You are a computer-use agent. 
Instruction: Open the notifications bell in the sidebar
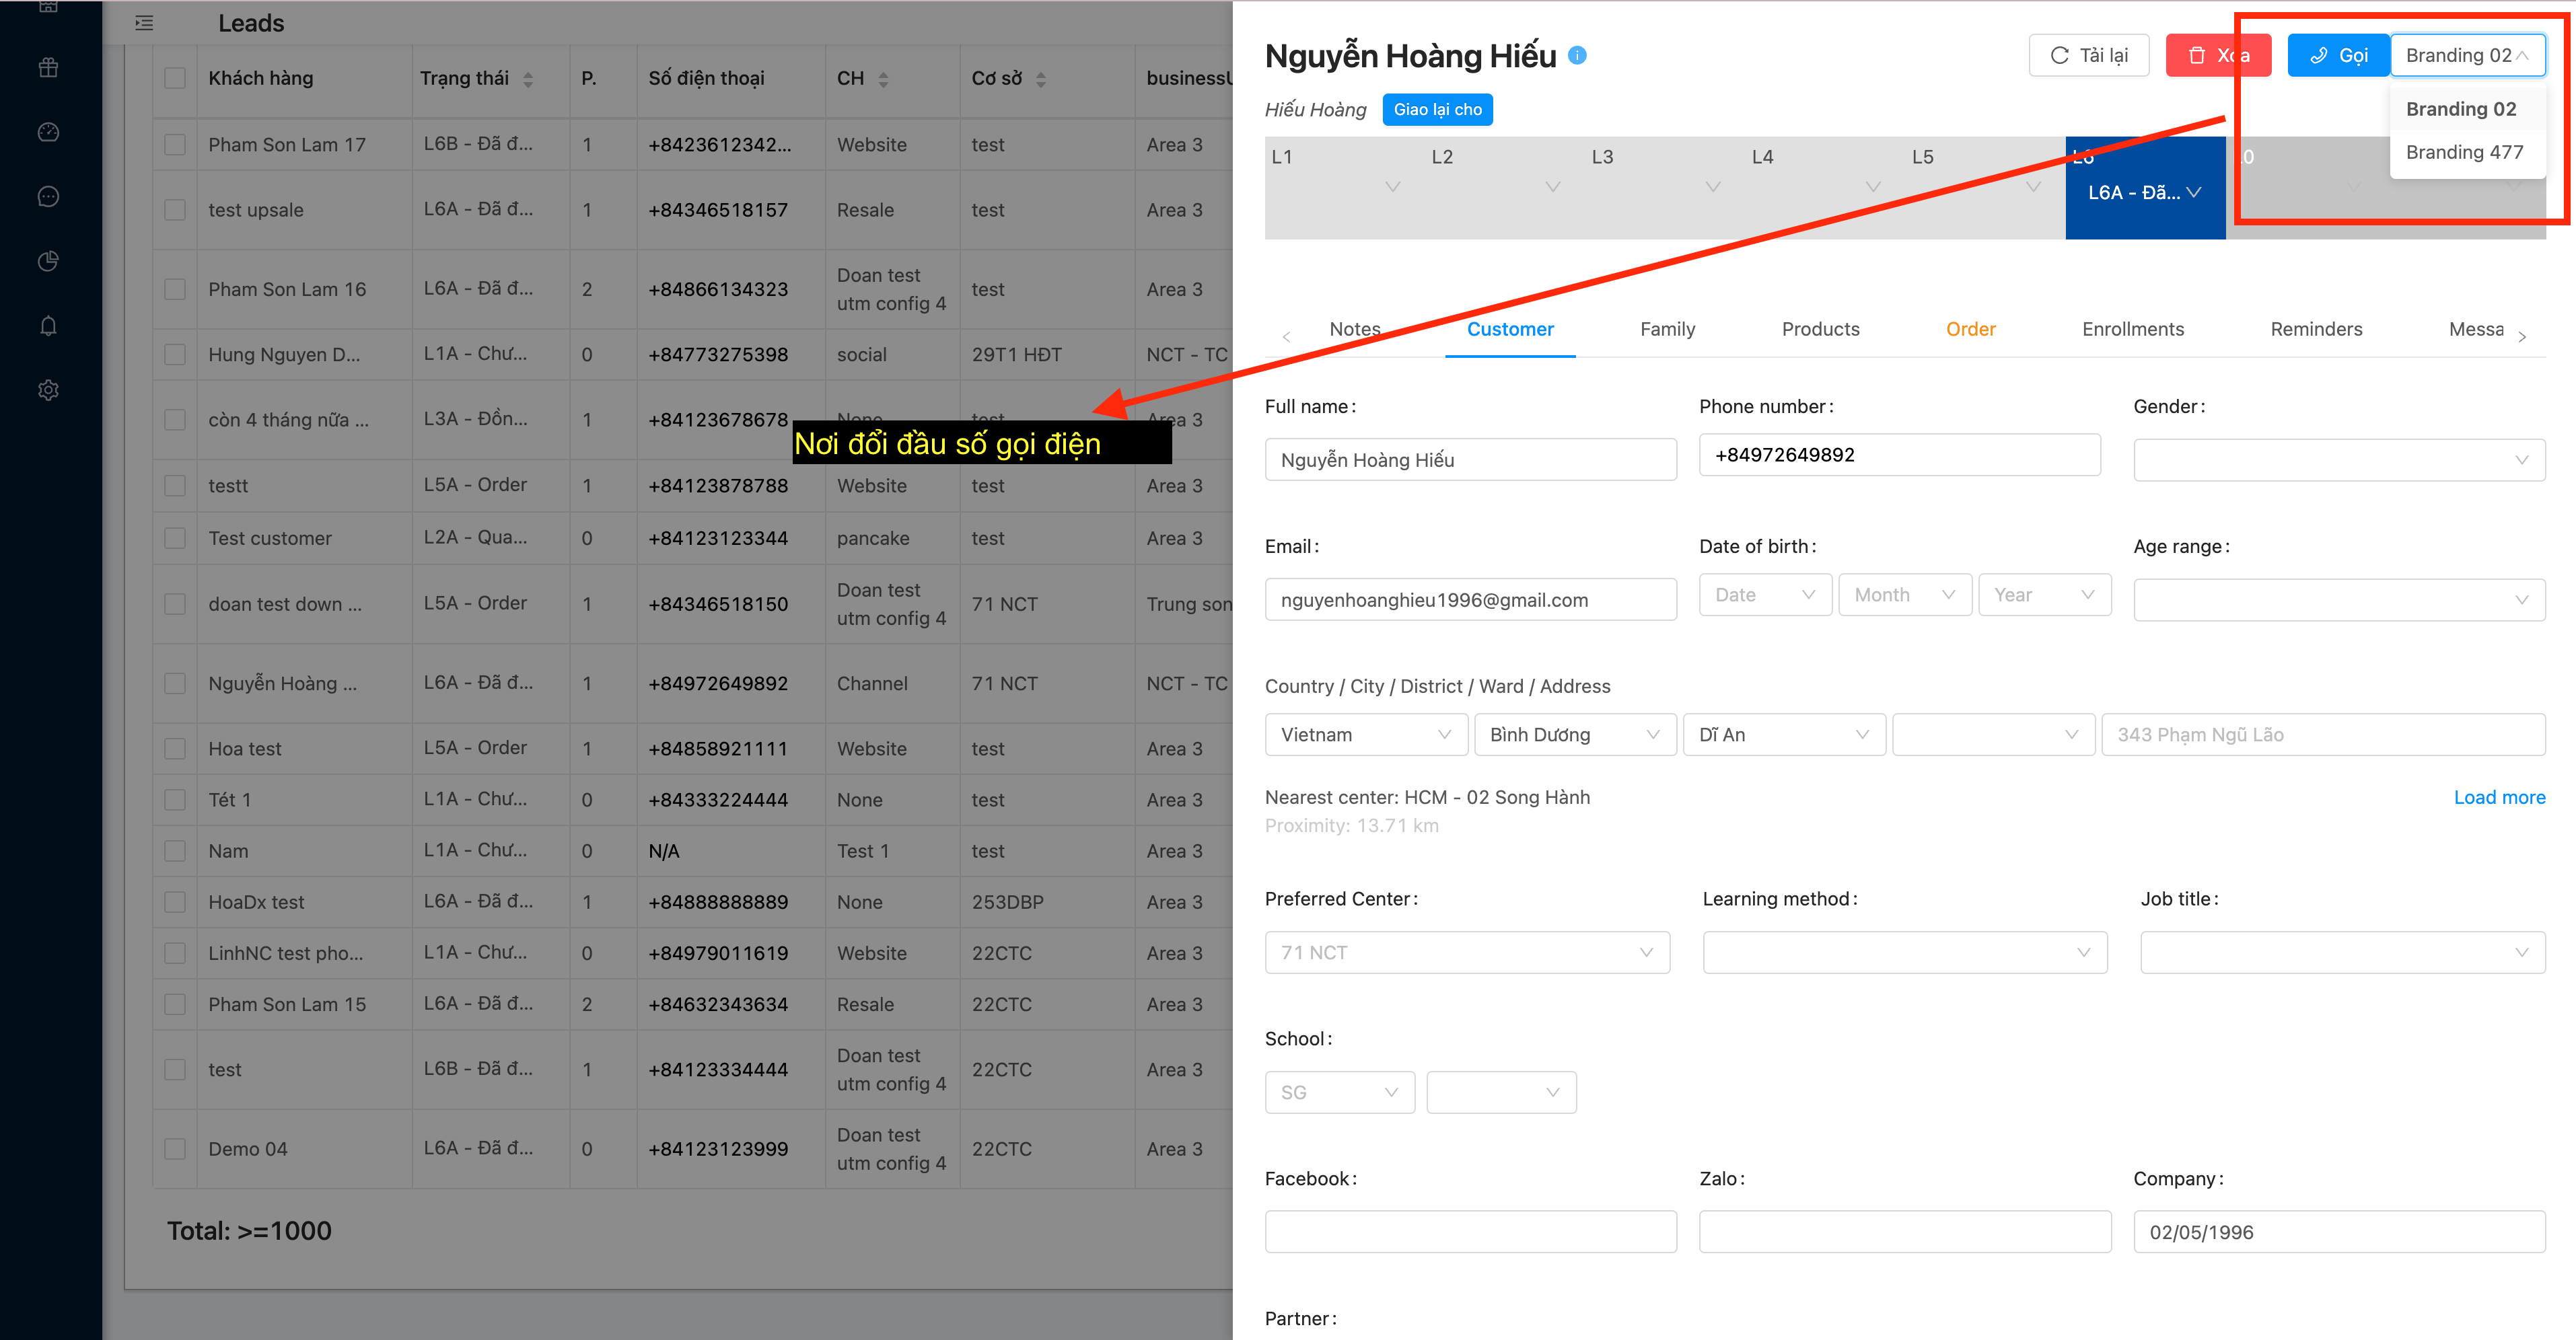coord(48,326)
